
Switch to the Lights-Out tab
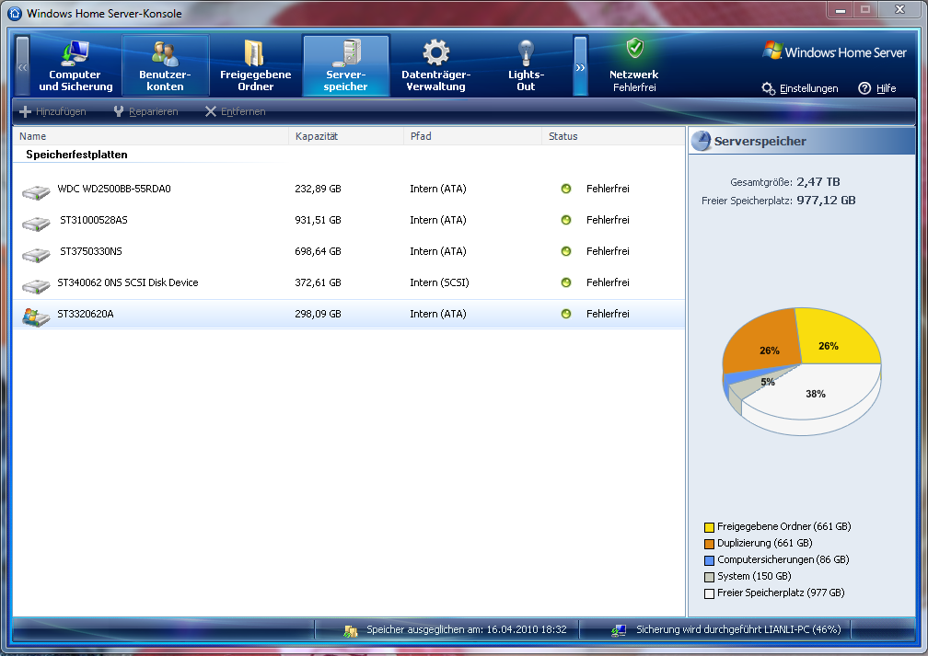(526, 65)
